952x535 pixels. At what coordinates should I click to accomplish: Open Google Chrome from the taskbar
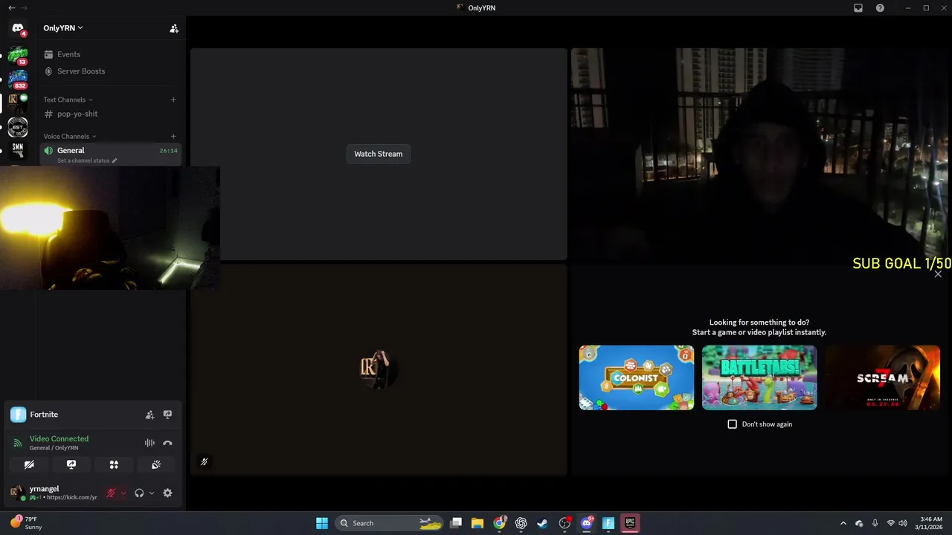500,523
